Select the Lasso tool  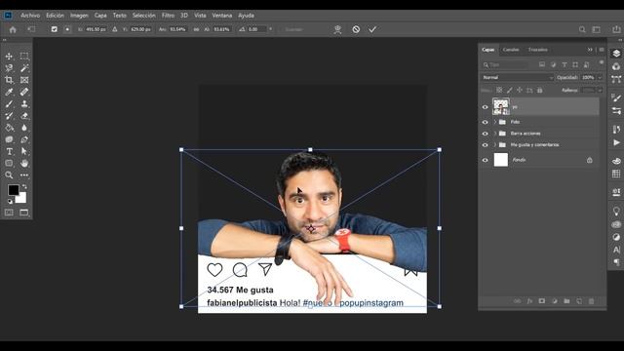pyautogui.click(x=9, y=68)
